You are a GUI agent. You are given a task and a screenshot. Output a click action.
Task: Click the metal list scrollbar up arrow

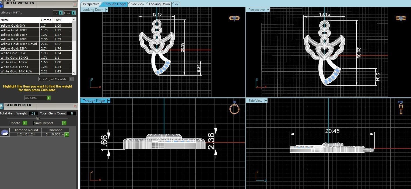pos(74,19)
